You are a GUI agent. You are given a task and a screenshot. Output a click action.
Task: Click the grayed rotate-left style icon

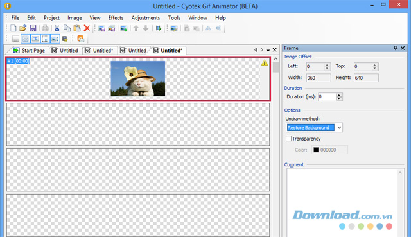click(186, 28)
